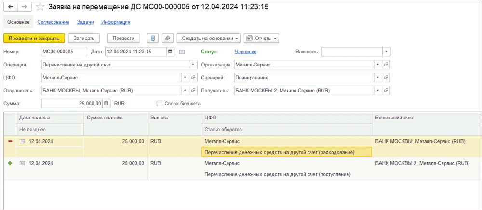482x210 pixels.
Task: Expand the Операция dropdown list
Action: click(x=193, y=64)
